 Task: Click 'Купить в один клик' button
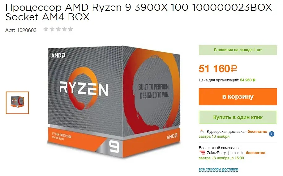point(238,117)
